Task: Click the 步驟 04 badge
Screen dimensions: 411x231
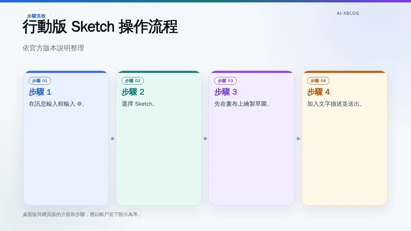Action: click(x=318, y=81)
